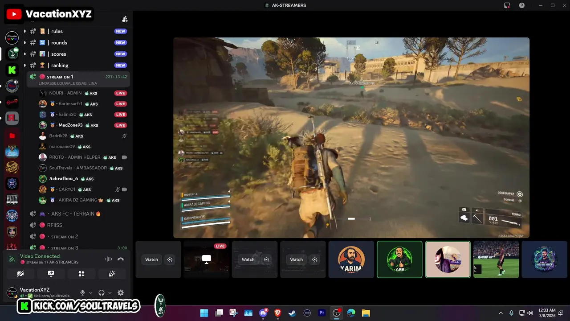Image resolution: width=570 pixels, height=321 pixels.
Task: Show hidden system tray icons chevron
Action: 501,313
